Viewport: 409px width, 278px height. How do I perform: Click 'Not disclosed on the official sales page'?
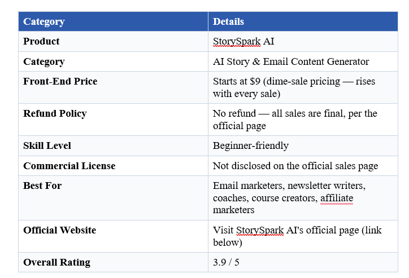click(x=295, y=166)
